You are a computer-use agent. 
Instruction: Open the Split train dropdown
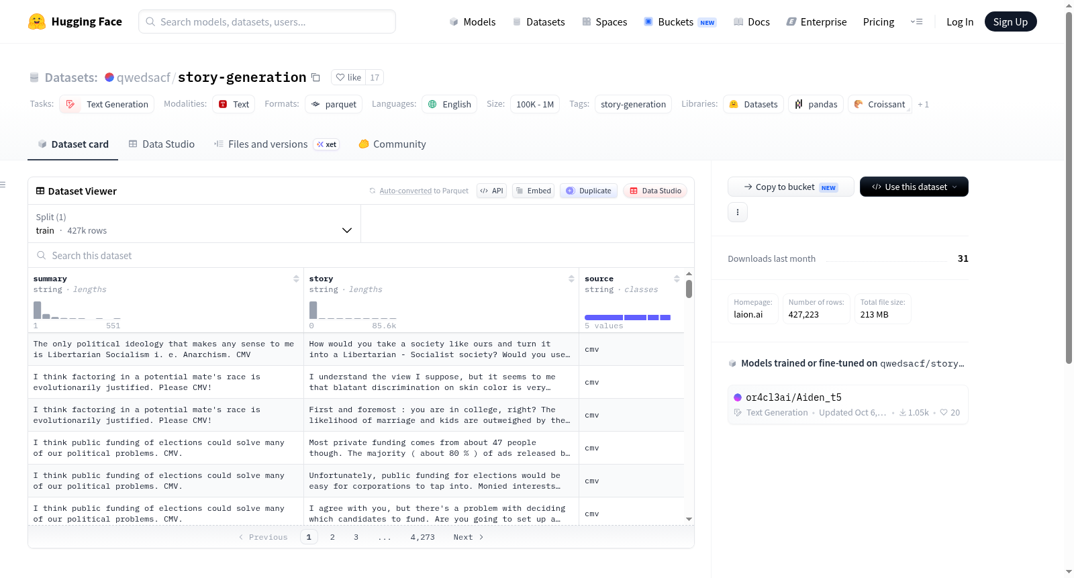(194, 224)
